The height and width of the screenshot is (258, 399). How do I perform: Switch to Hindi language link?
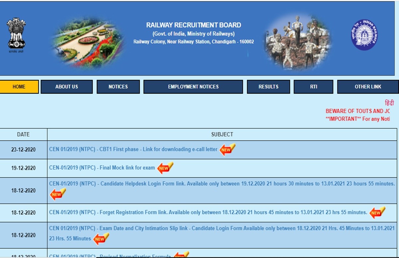(389, 103)
